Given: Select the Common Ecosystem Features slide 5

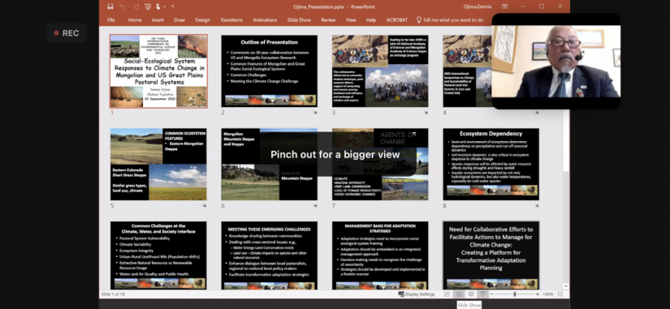Looking at the screenshot, I should click(x=158, y=165).
